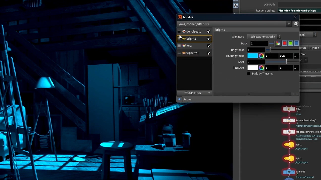Open the Add Filter dropdown arrow
The width and height of the screenshot is (321, 180).
click(x=209, y=93)
